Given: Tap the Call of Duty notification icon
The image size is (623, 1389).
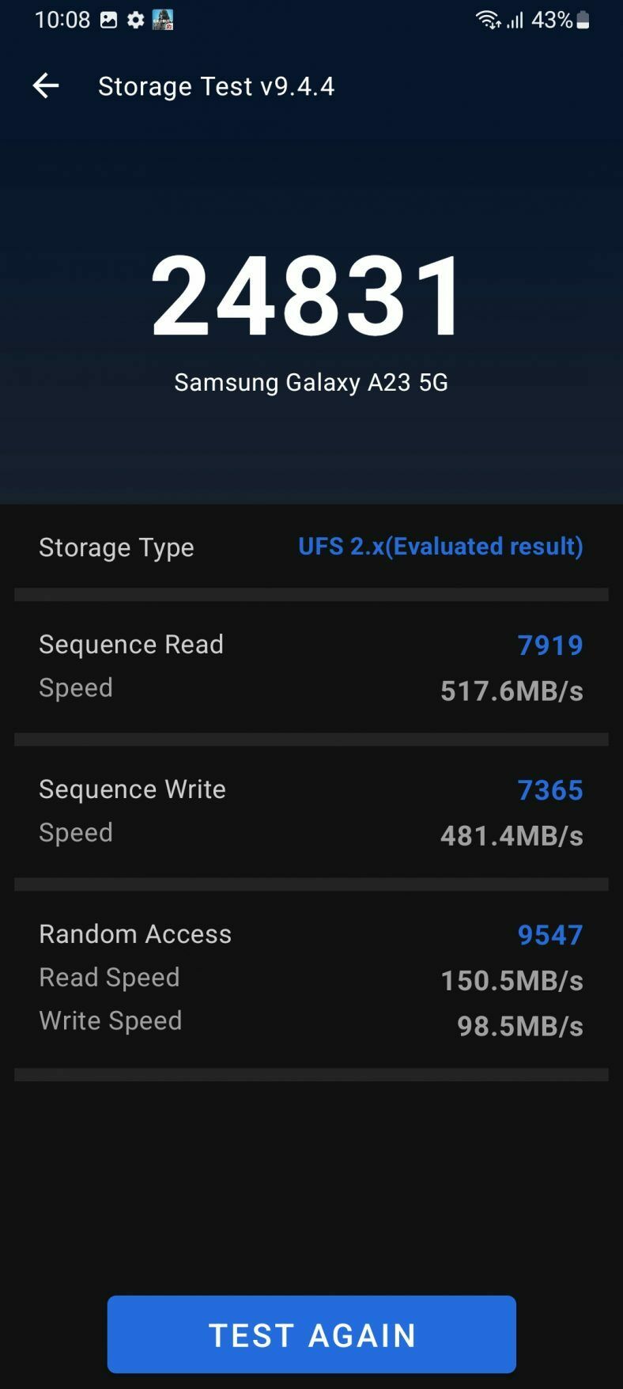Looking at the screenshot, I should pyautogui.click(x=164, y=20).
